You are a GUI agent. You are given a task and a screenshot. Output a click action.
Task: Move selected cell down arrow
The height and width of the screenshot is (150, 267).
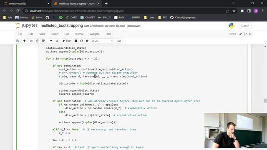click(57, 41)
